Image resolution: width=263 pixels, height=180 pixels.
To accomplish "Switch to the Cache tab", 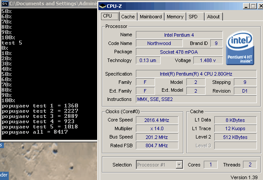I will coord(128,17).
